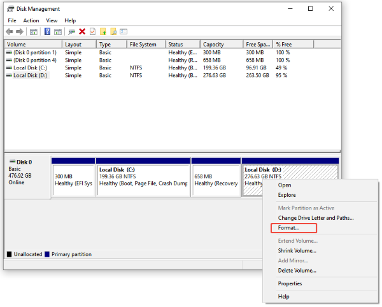Click the folder with green arrow icon
382x307 pixels.
(x=103, y=32)
